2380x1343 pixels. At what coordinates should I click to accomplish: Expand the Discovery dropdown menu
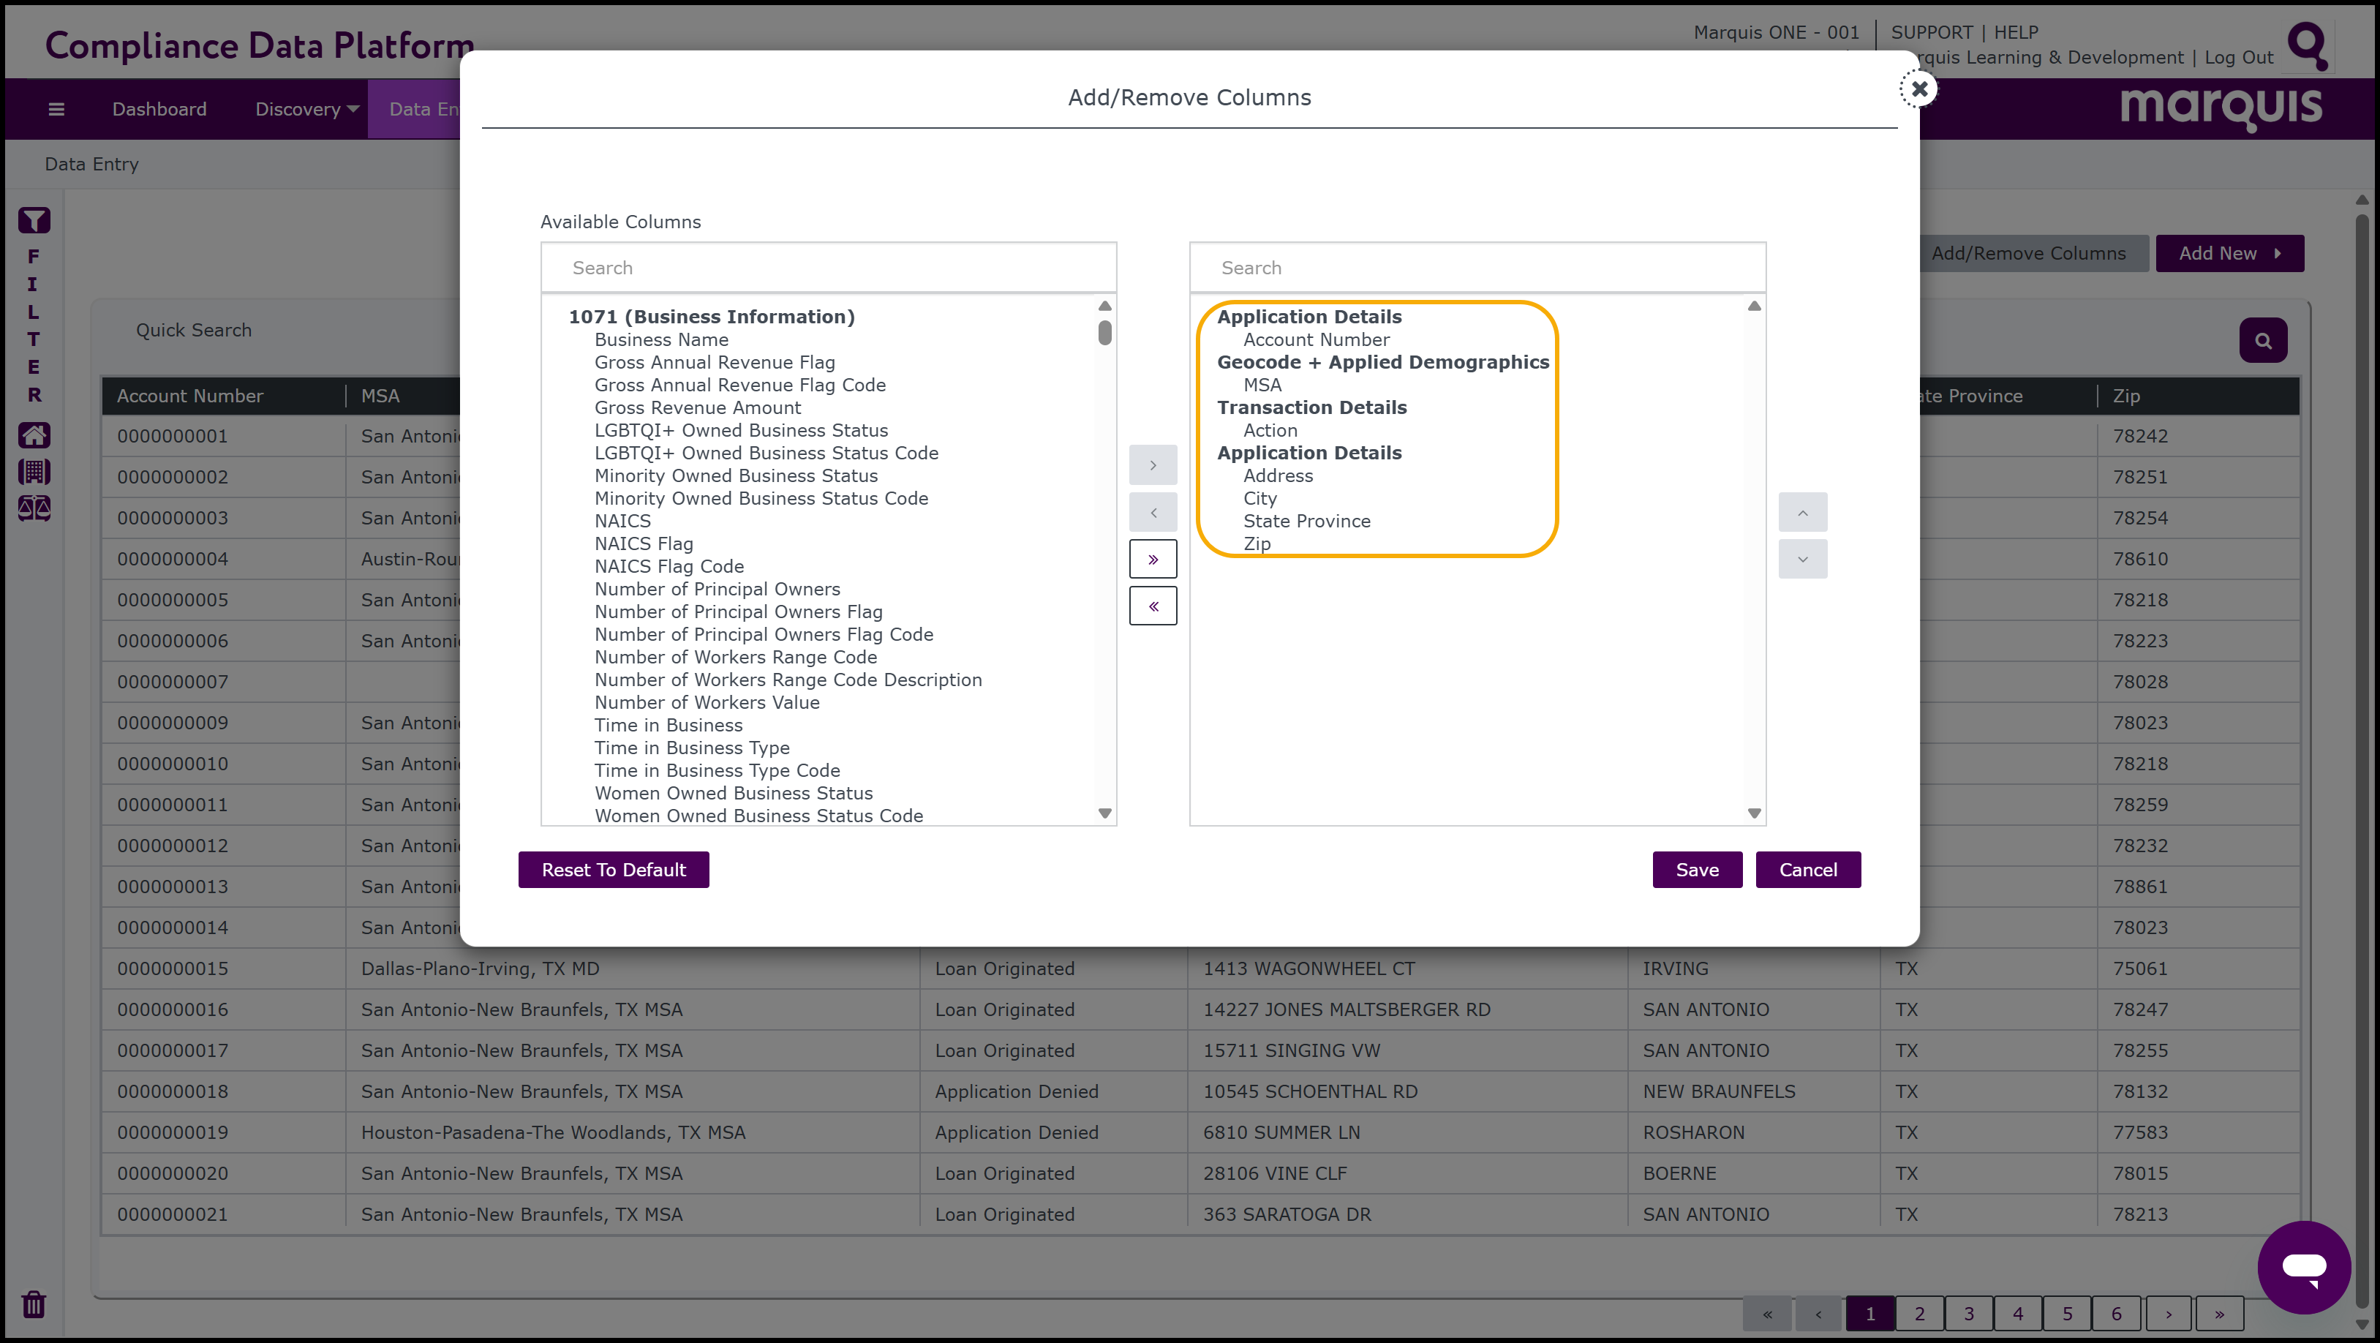coord(306,109)
